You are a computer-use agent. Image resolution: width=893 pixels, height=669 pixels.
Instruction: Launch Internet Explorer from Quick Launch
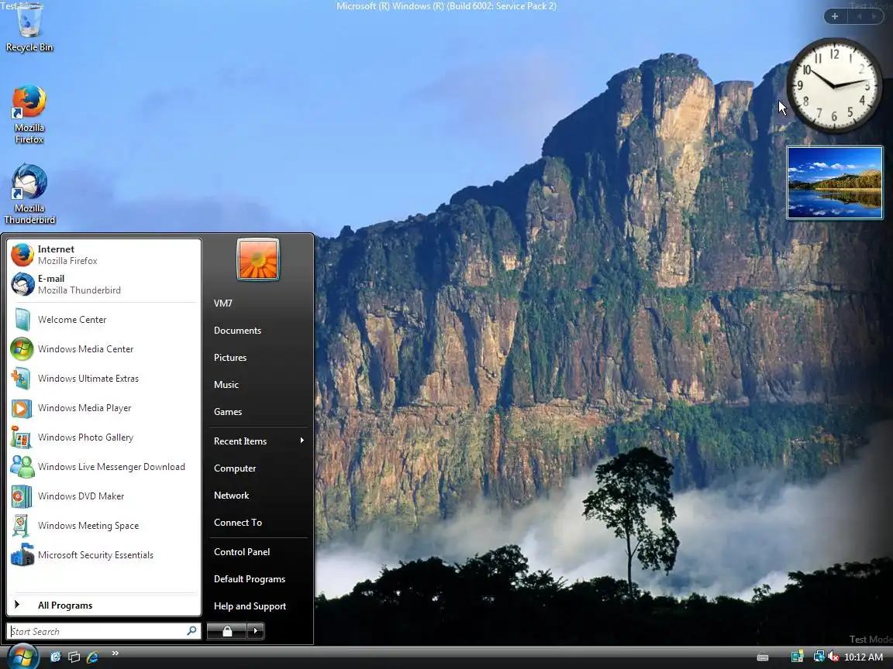(93, 657)
